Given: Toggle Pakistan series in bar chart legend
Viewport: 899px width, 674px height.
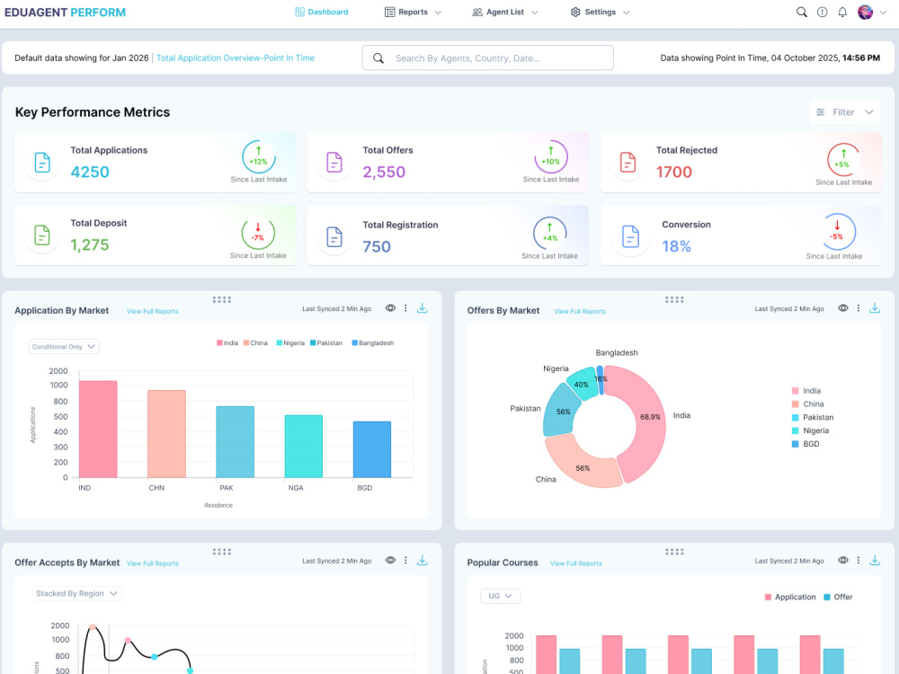Looking at the screenshot, I should pos(326,343).
